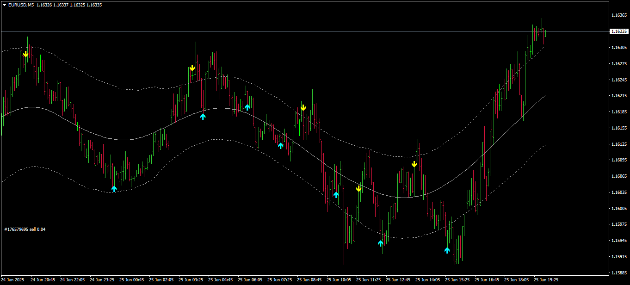
Task: Select the yellow down arrow near 25 Jun 11:25
Action: [358, 189]
